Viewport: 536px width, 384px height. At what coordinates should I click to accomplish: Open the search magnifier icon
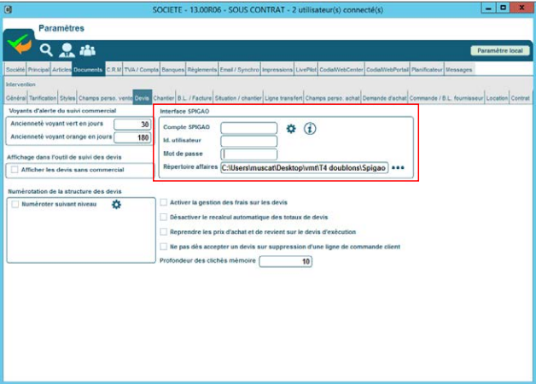pos(46,50)
